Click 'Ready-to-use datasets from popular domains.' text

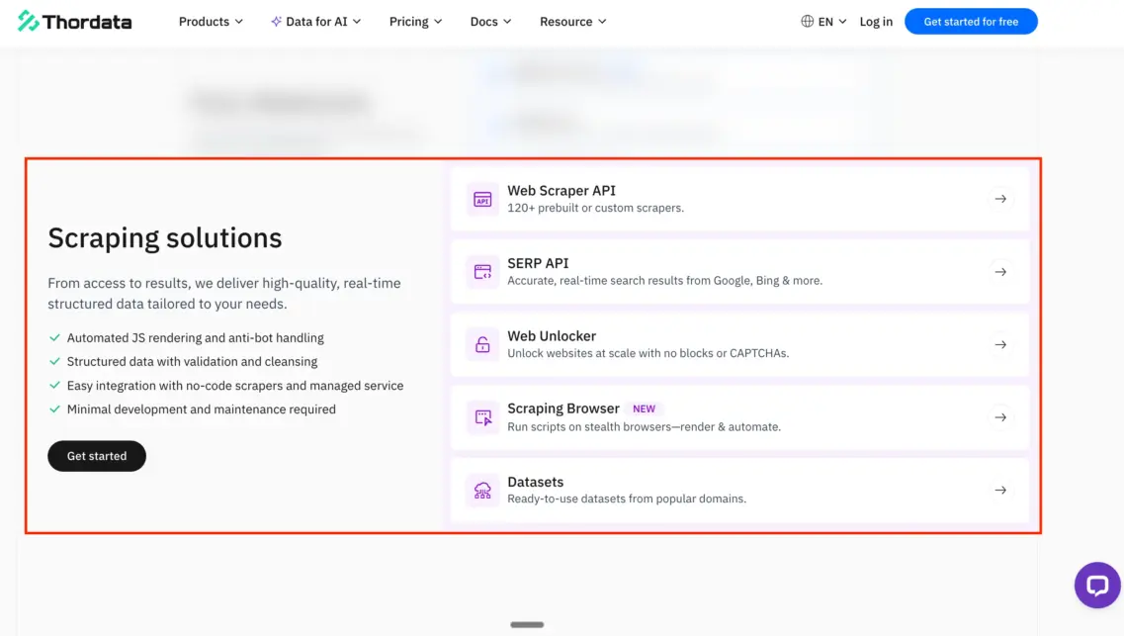click(x=627, y=500)
